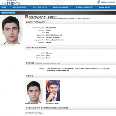Open the Interpol Expertise menu
The image size is (116, 116).
pos(84,7)
